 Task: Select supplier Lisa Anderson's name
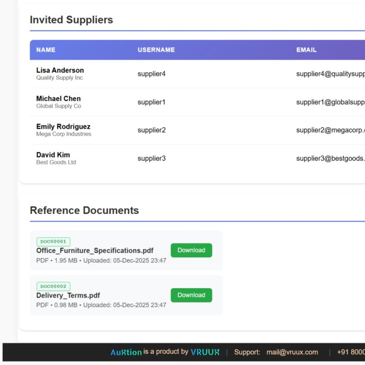(60, 70)
